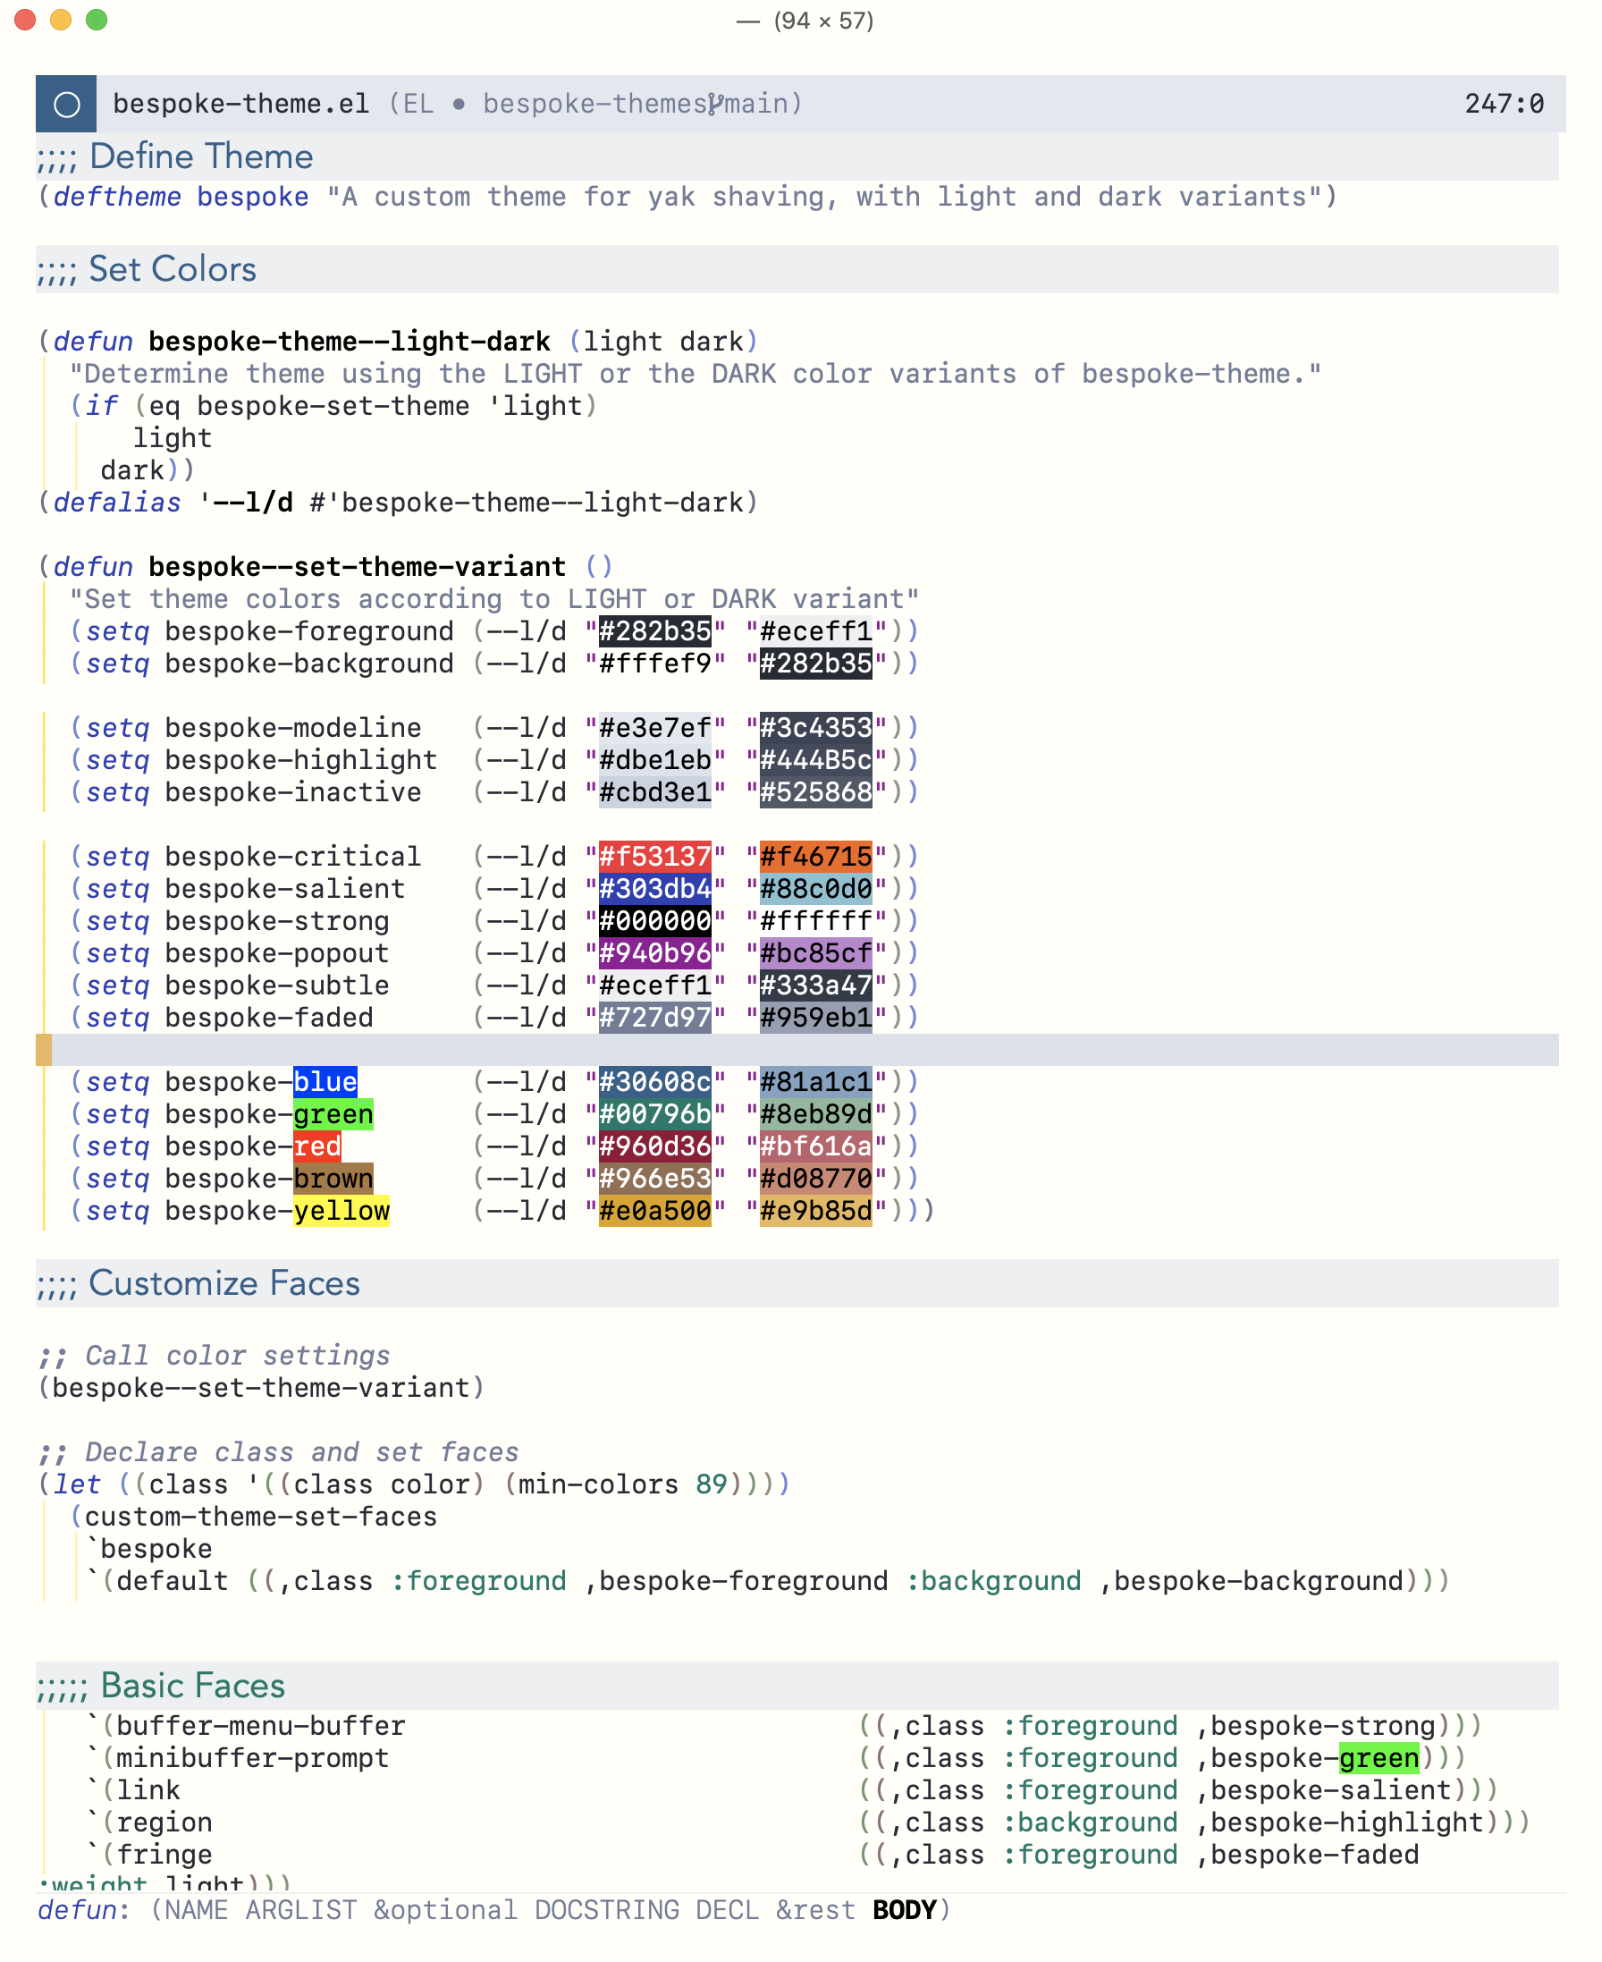Click the bespoke-theme.el buffer name
Screen dimensions: 1602x1962
(240, 104)
